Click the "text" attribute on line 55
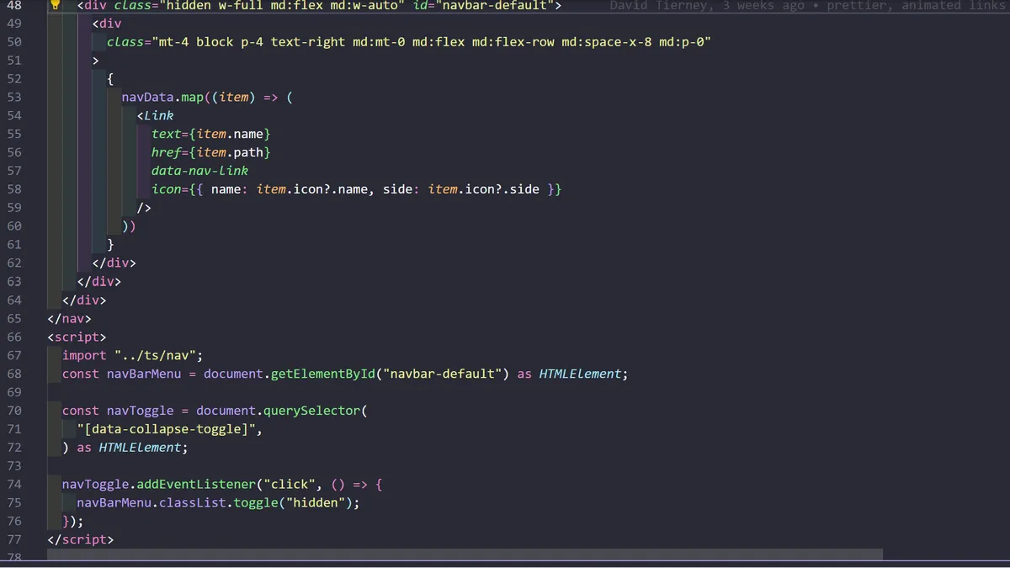 167,134
